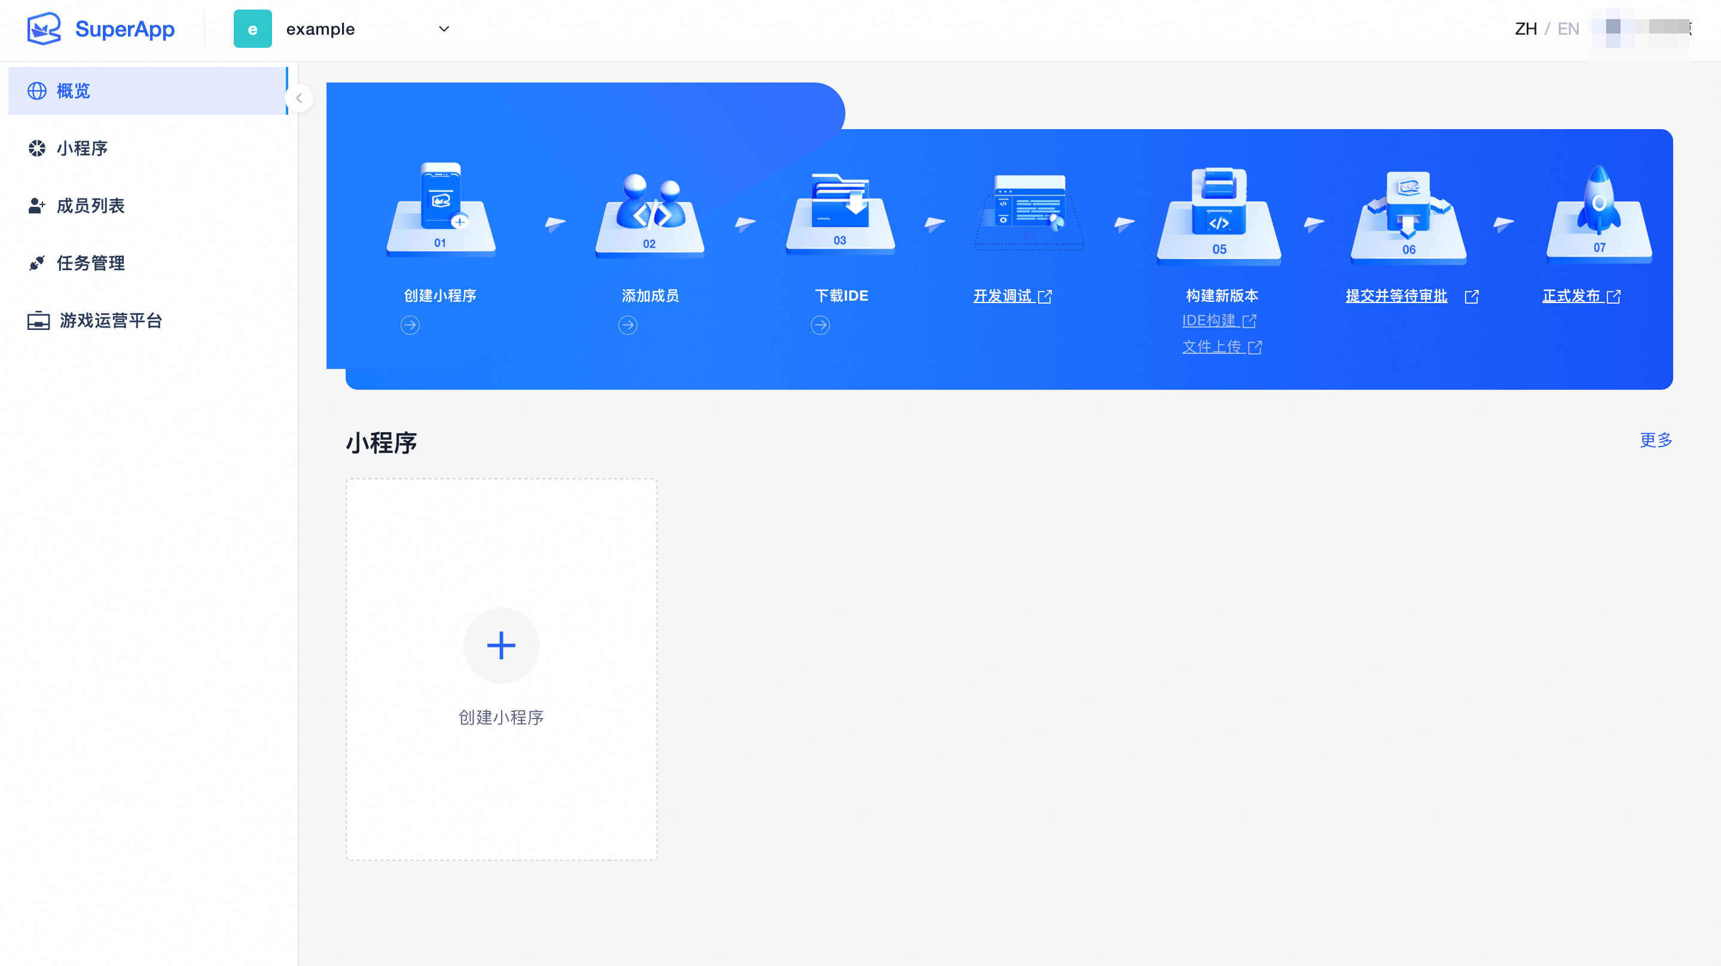The height and width of the screenshot is (966, 1721).
Task: Click the circled arrow under 下载IDE
Action: (820, 325)
